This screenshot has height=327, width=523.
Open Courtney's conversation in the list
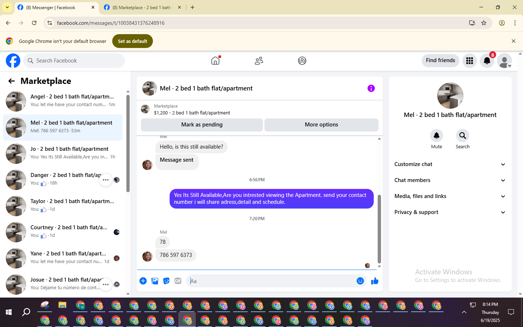[62, 232]
